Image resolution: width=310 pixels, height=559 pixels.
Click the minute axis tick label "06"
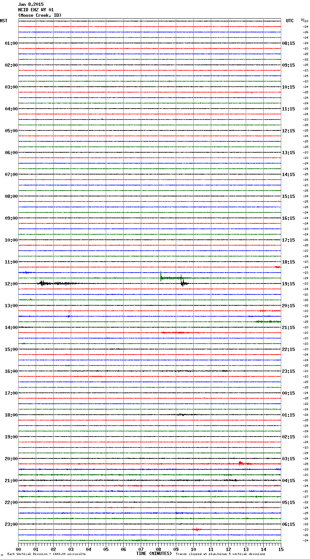(x=123, y=549)
